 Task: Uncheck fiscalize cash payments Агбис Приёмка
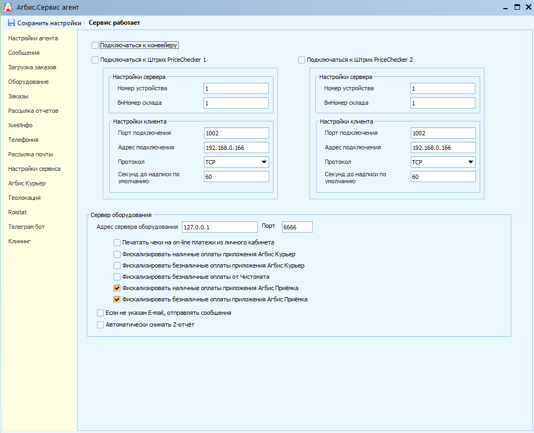(x=117, y=288)
